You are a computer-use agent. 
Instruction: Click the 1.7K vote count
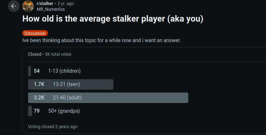[x=39, y=84]
